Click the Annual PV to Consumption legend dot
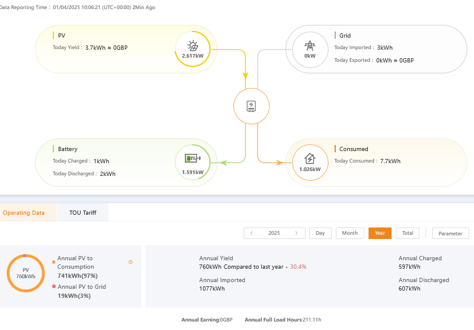This screenshot has height=330, width=474. click(53, 262)
